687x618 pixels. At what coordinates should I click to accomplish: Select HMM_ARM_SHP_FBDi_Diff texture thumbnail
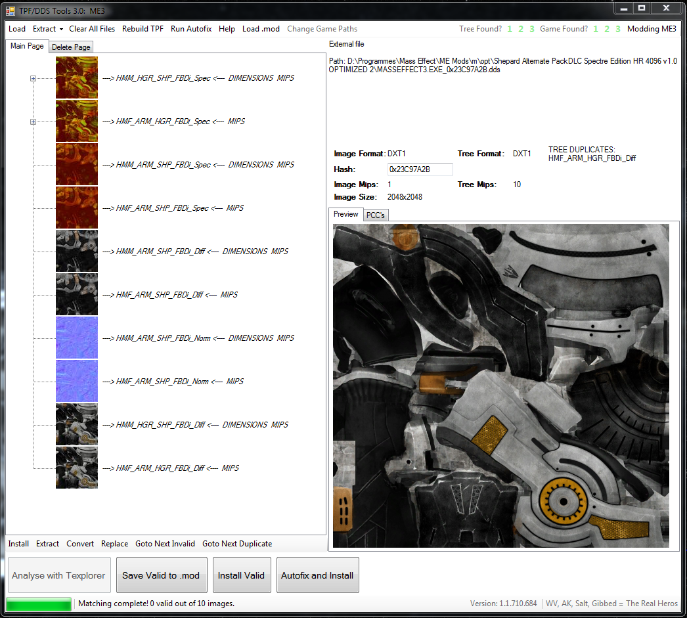[x=77, y=251]
